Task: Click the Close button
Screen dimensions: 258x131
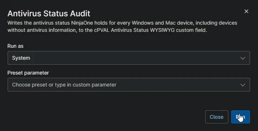Action: pos(216,117)
